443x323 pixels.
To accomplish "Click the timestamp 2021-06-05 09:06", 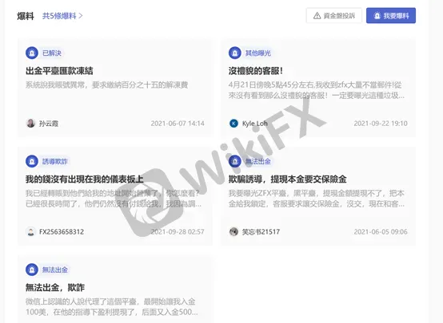I will [381, 232].
